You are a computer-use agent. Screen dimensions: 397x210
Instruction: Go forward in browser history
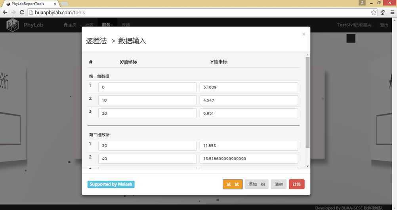(x=13, y=12)
